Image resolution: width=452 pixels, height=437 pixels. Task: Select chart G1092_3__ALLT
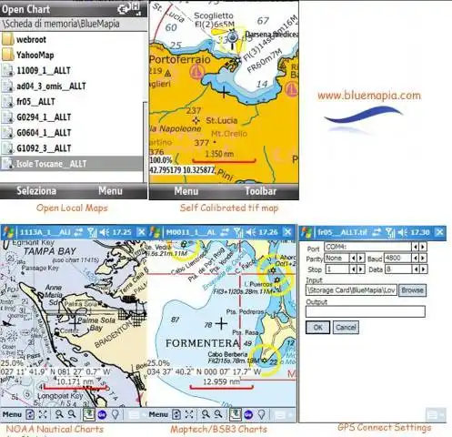click(71, 148)
